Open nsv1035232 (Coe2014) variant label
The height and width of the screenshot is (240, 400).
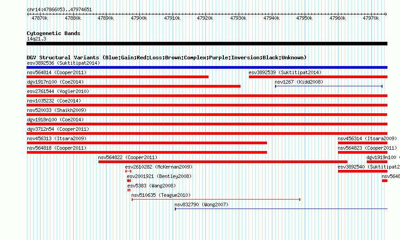click(x=54, y=101)
